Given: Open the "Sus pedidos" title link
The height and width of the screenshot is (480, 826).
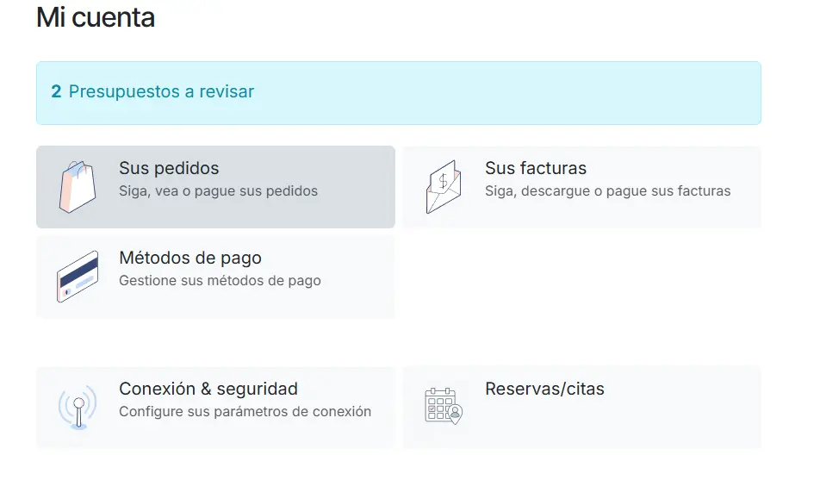Looking at the screenshot, I should click(169, 168).
